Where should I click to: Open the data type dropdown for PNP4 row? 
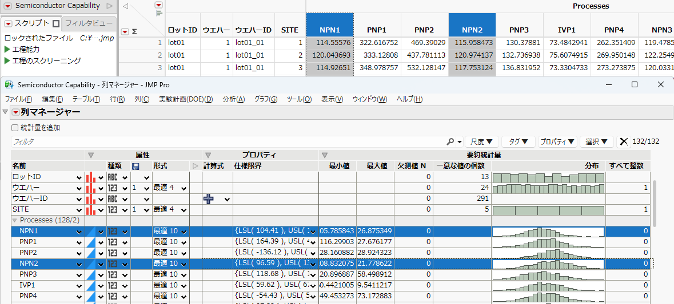pyautogui.click(x=125, y=296)
